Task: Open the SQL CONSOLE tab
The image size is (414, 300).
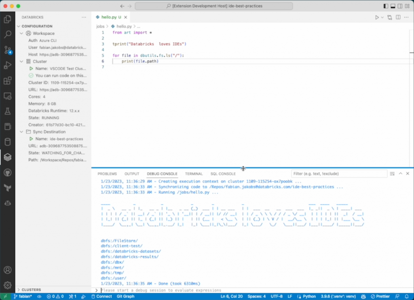Action: pos(223,173)
